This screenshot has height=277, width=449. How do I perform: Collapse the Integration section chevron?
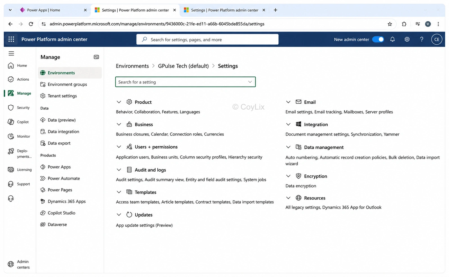tap(288, 124)
